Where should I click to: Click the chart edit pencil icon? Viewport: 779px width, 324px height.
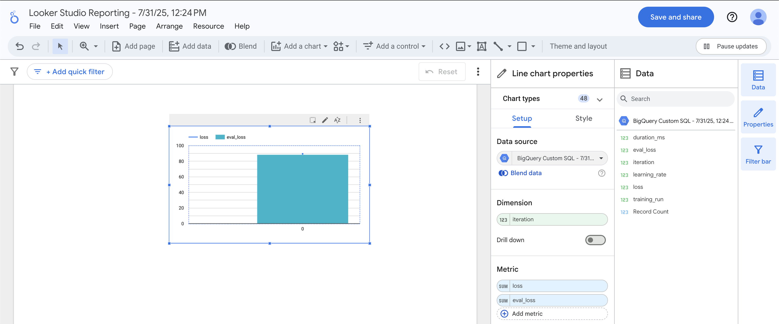325,120
